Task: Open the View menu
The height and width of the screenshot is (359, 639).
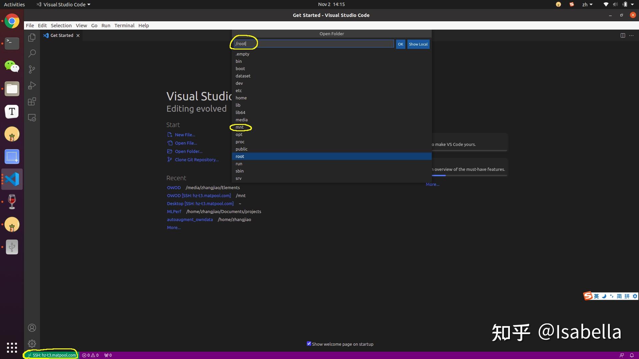Action: pos(81,26)
